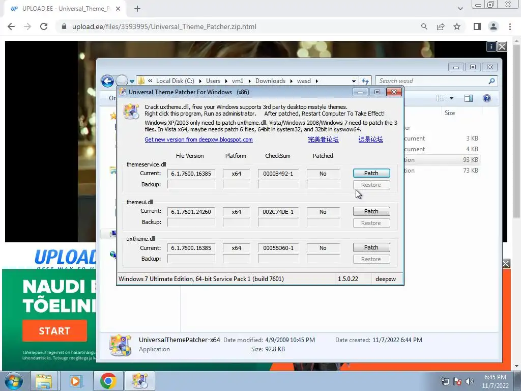Switch to Chrome from the taskbar

click(x=108, y=381)
